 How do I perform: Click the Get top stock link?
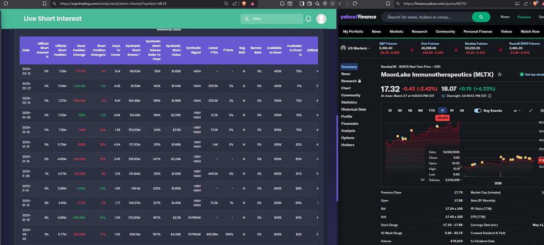tap(532, 74)
